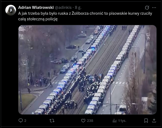Image resolution: width=162 pixels, height=128 pixels.
Task: Click the display name Adrian Wiatrowski
Action: point(36,7)
